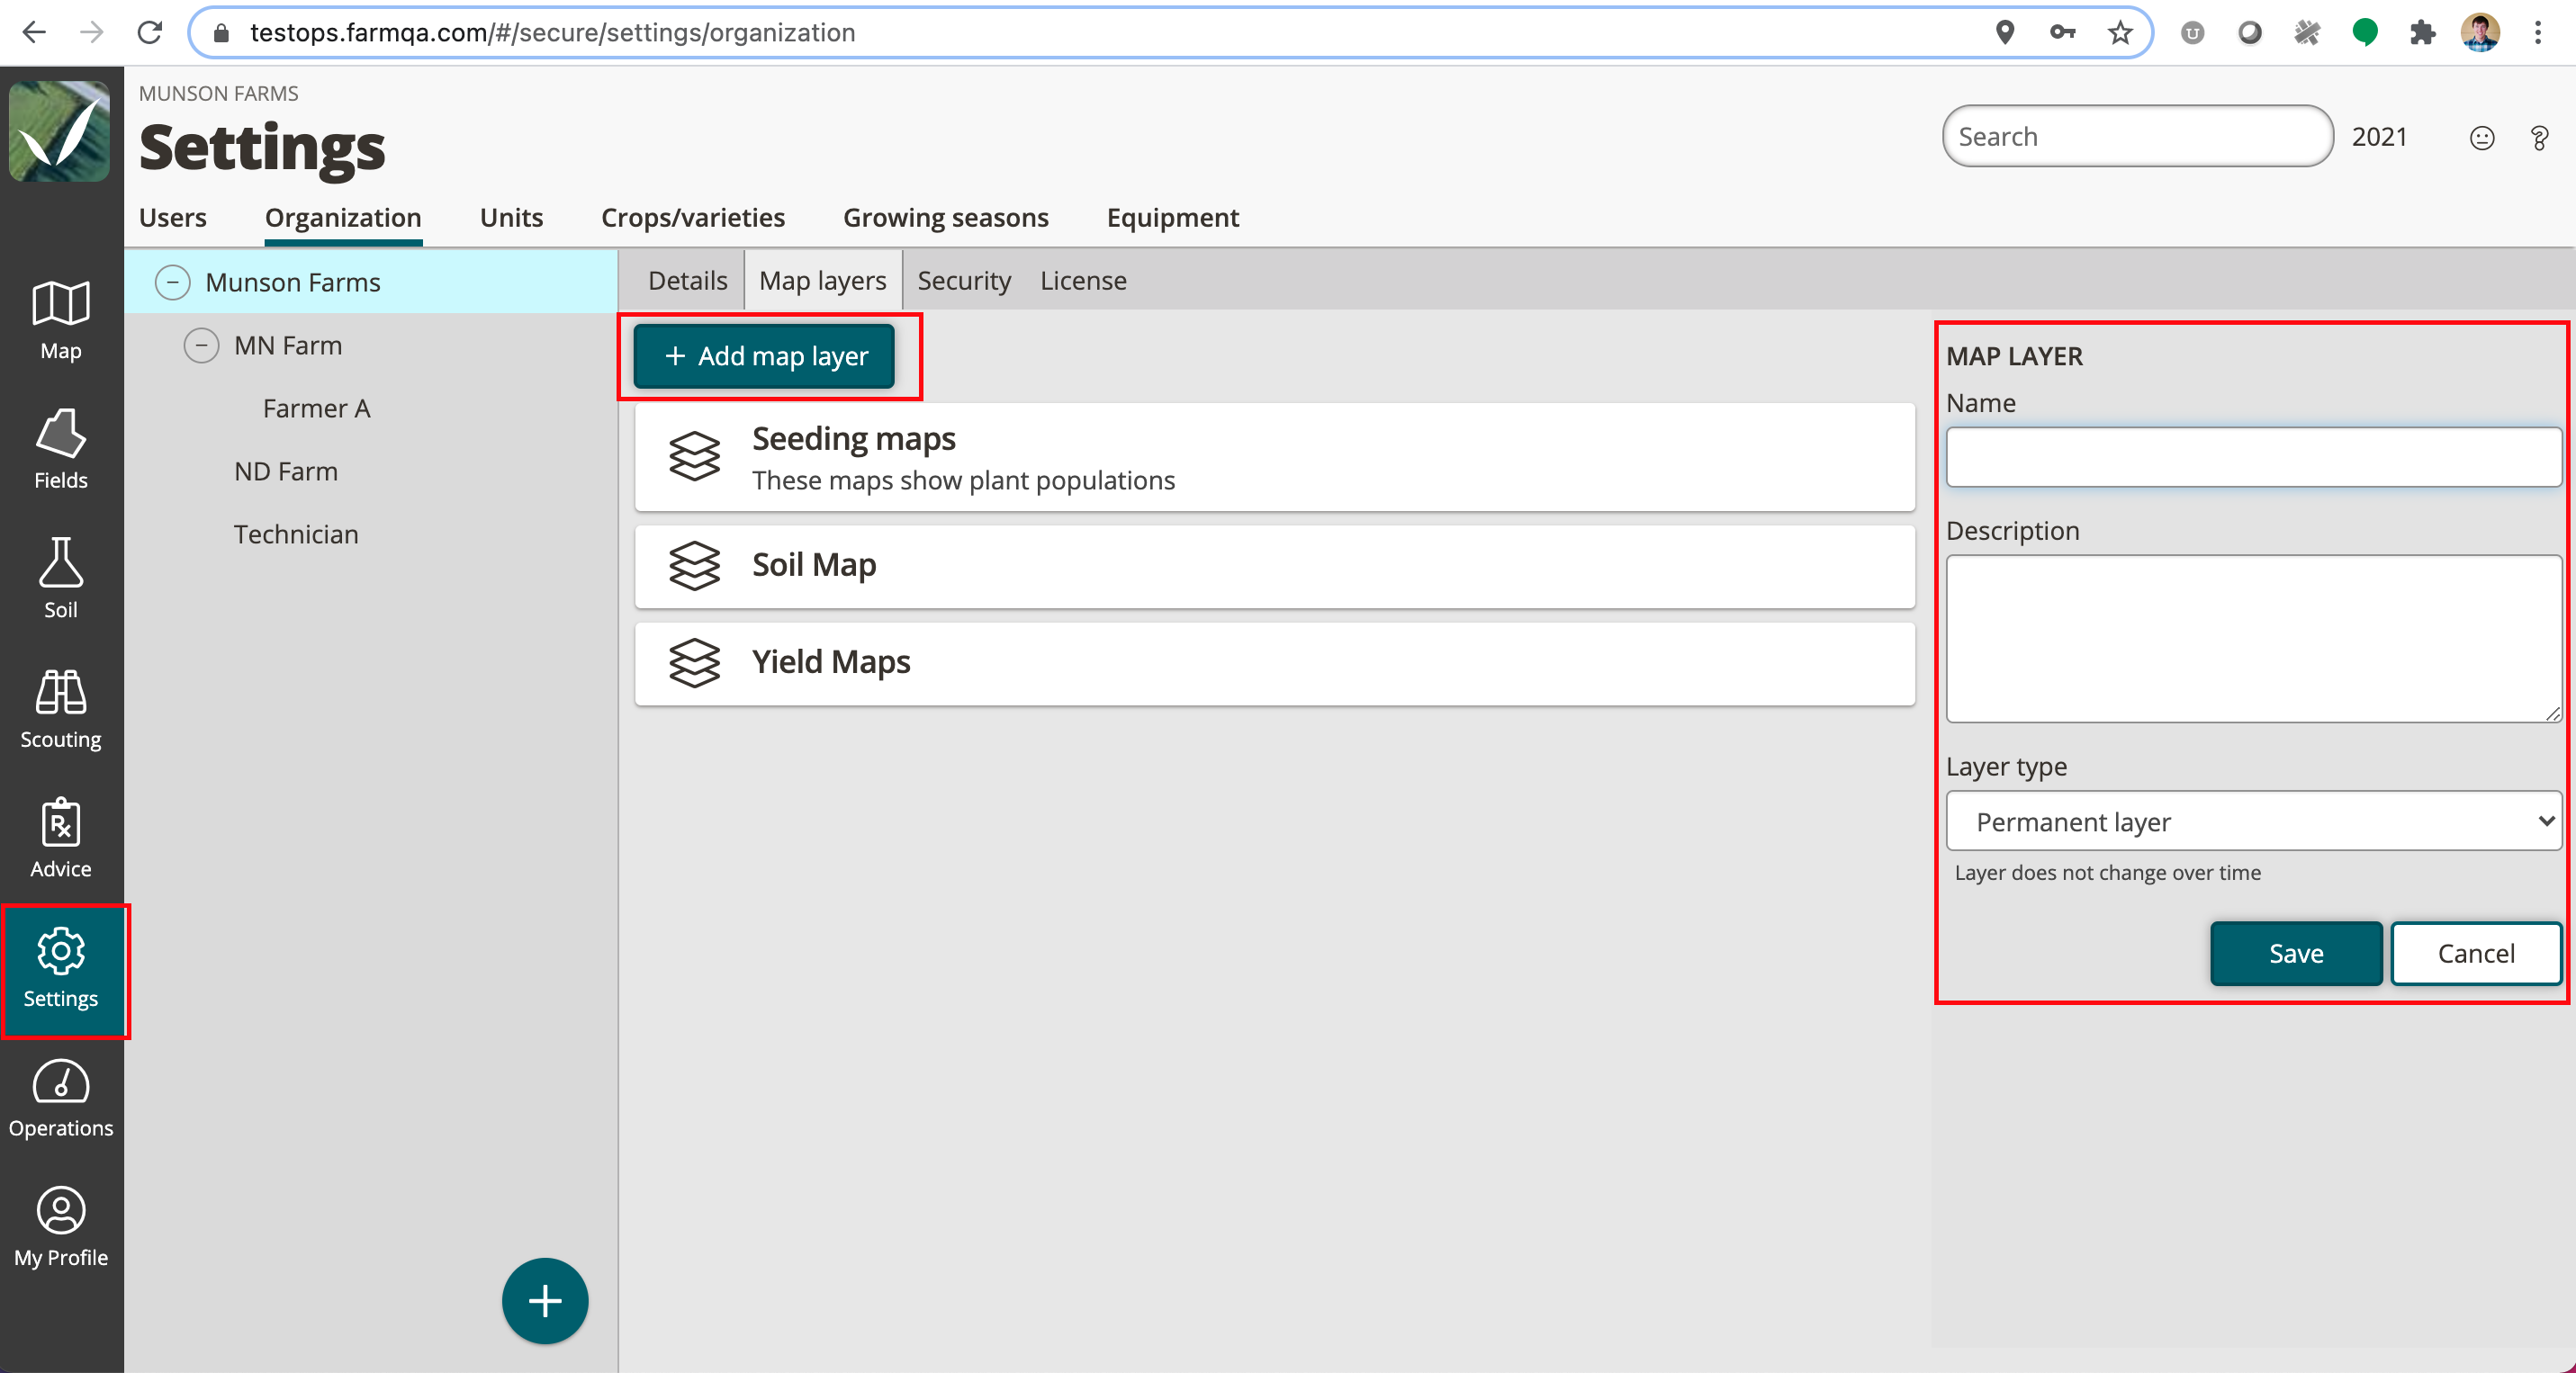This screenshot has width=2576, height=1373.
Task: Open the Details sub-tab
Action: (687, 281)
